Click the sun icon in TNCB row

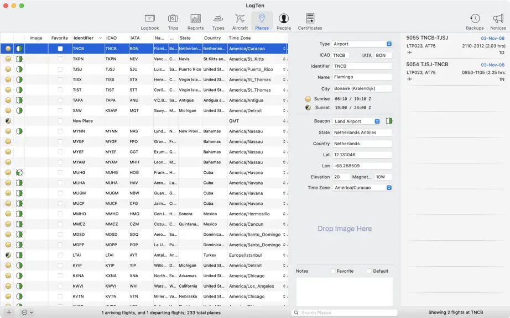8,49
